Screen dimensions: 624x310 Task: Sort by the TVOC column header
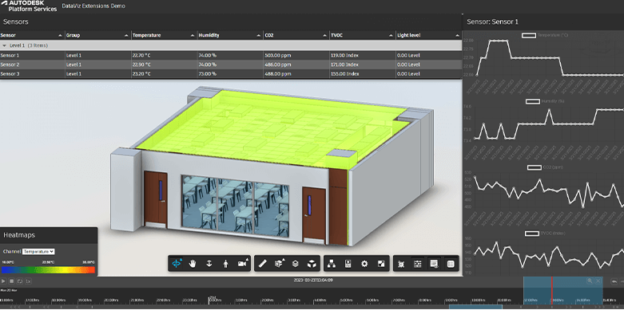(363, 35)
